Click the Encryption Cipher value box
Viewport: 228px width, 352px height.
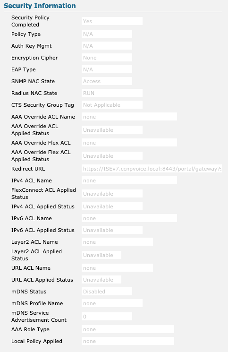[107, 58]
